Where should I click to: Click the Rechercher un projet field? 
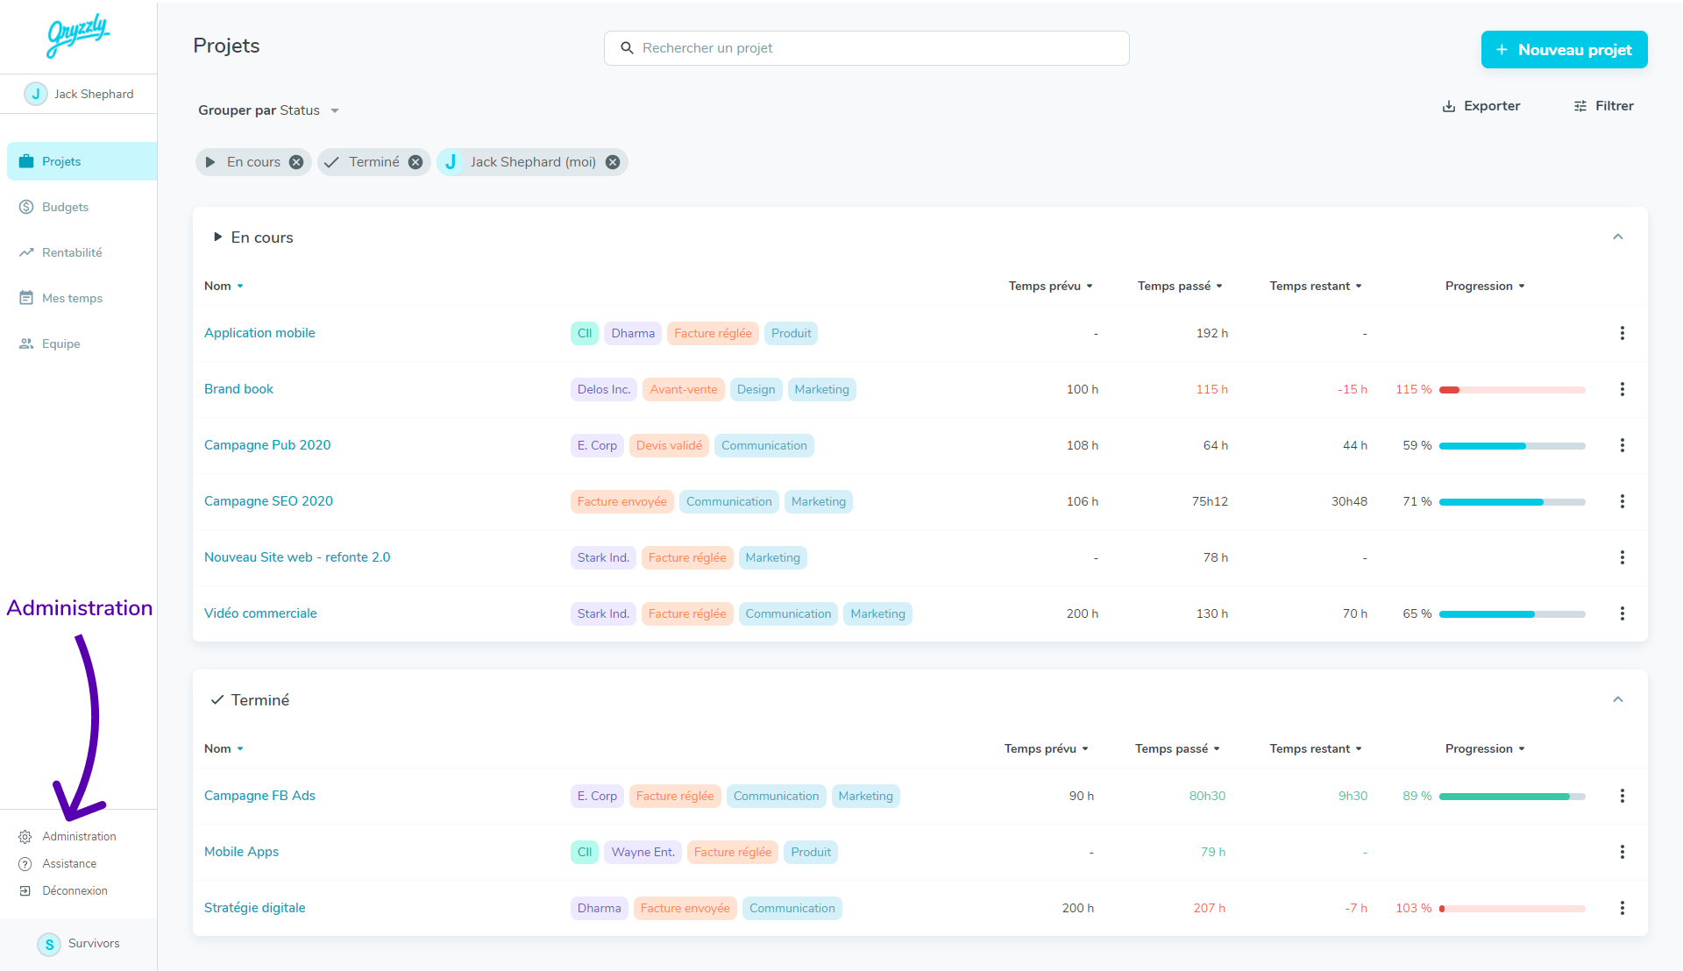click(866, 48)
